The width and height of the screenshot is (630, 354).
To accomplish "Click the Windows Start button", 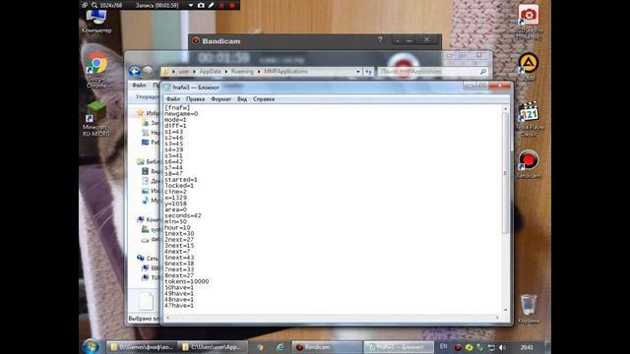I will (x=91, y=347).
